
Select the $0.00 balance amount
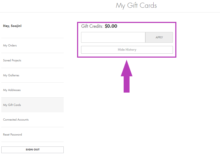pyautogui.click(x=111, y=26)
